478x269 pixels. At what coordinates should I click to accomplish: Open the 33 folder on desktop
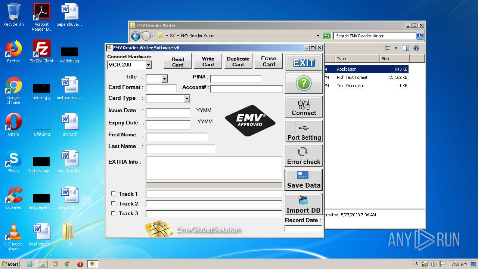(69, 235)
